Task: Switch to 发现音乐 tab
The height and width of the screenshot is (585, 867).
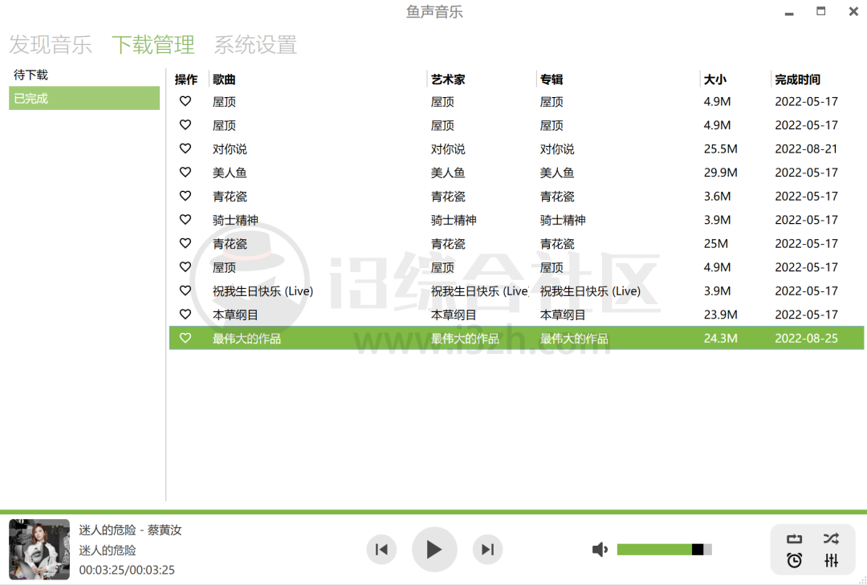Action: tap(51, 45)
